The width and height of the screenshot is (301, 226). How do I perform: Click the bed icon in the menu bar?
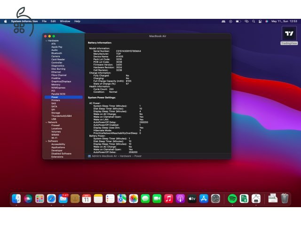(x=223, y=21)
